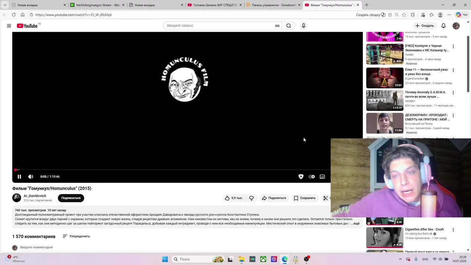This screenshot has height=265, width=471.
Task: Like the video with thumbs up
Action: point(234,198)
